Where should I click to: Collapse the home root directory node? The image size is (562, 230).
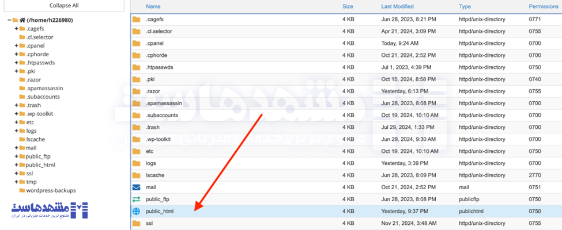coord(9,20)
